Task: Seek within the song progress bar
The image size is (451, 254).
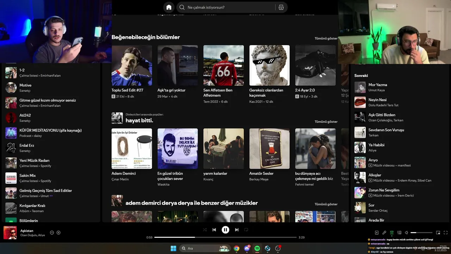Action: tap(225, 237)
